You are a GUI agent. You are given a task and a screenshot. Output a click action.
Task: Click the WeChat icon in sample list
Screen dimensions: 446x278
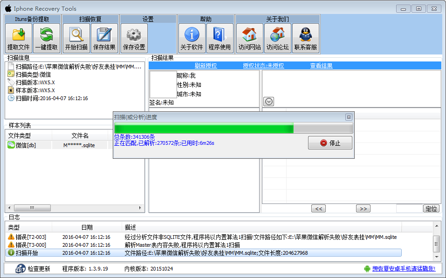11,145
